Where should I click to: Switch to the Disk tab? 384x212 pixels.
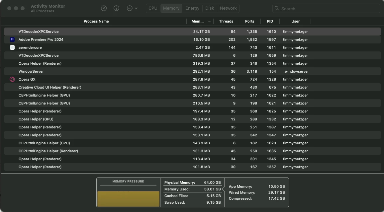click(210, 8)
